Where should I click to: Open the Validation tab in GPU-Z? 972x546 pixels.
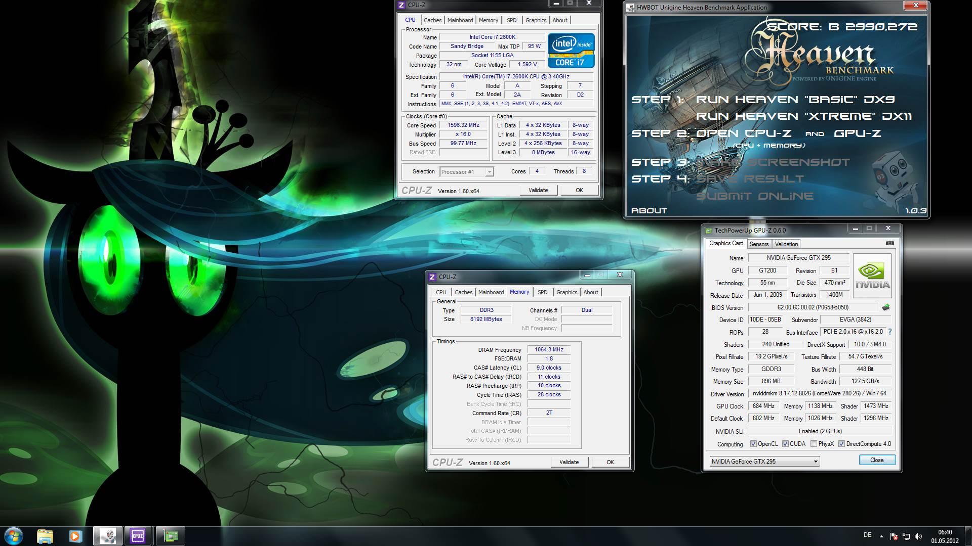[x=786, y=244]
